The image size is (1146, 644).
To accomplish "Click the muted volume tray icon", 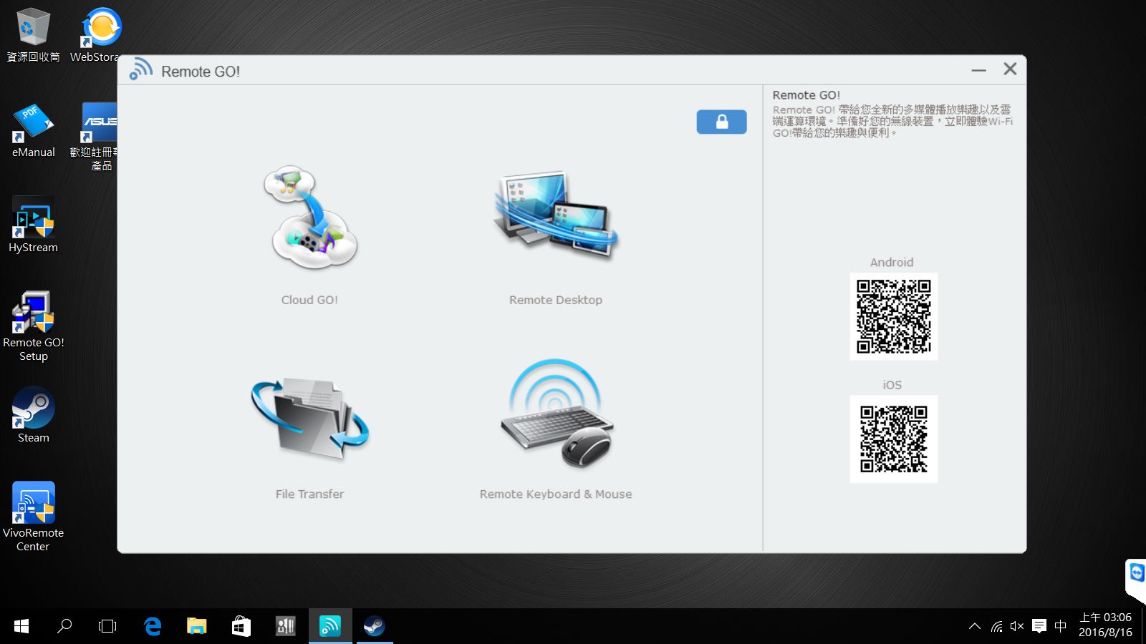I will click(1017, 627).
